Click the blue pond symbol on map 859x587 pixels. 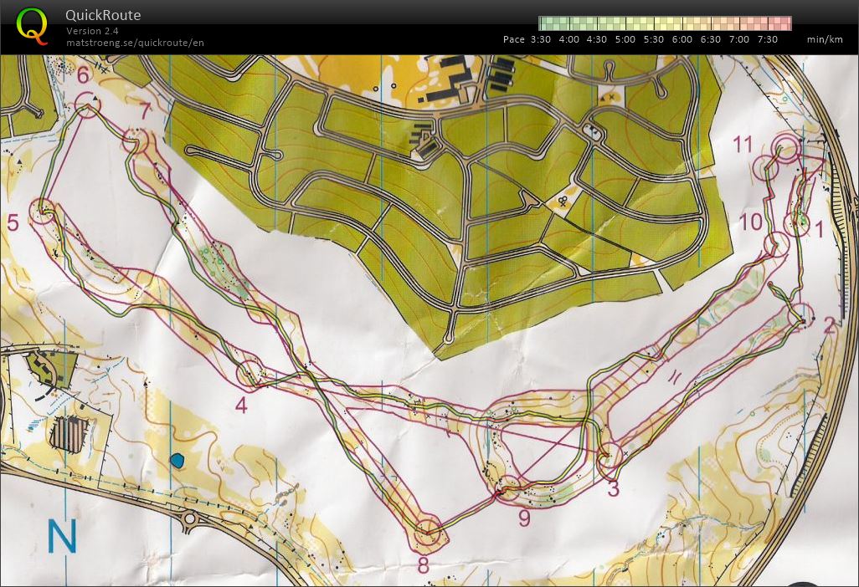pos(177,459)
